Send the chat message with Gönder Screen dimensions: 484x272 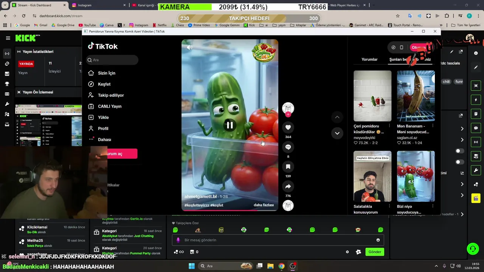pyautogui.click(x=375, y=252)
